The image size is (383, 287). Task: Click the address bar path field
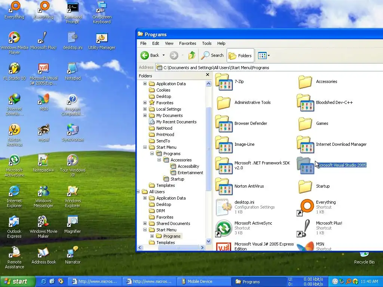click(269, 68)
